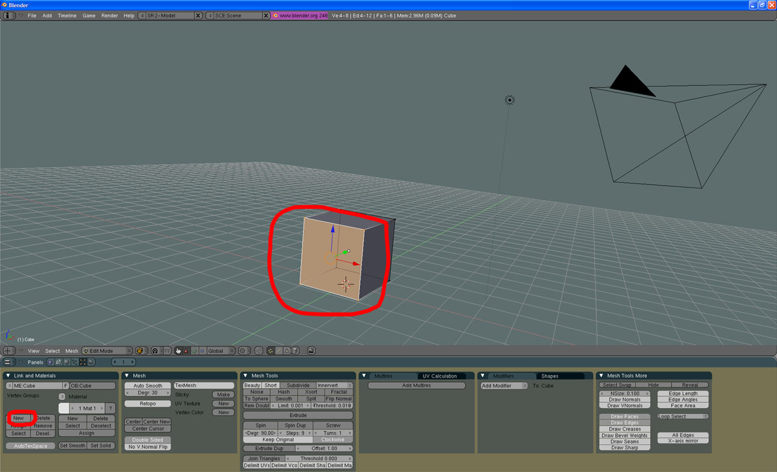
Task: Click the 3D view window type icon
Action: pos(8,350)
